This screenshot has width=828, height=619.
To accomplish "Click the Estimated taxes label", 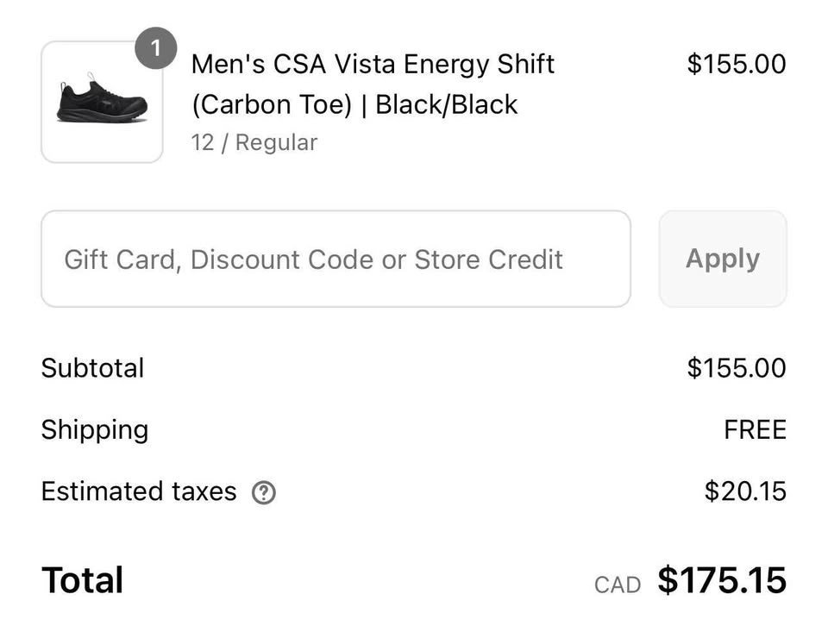I will 139,491.
